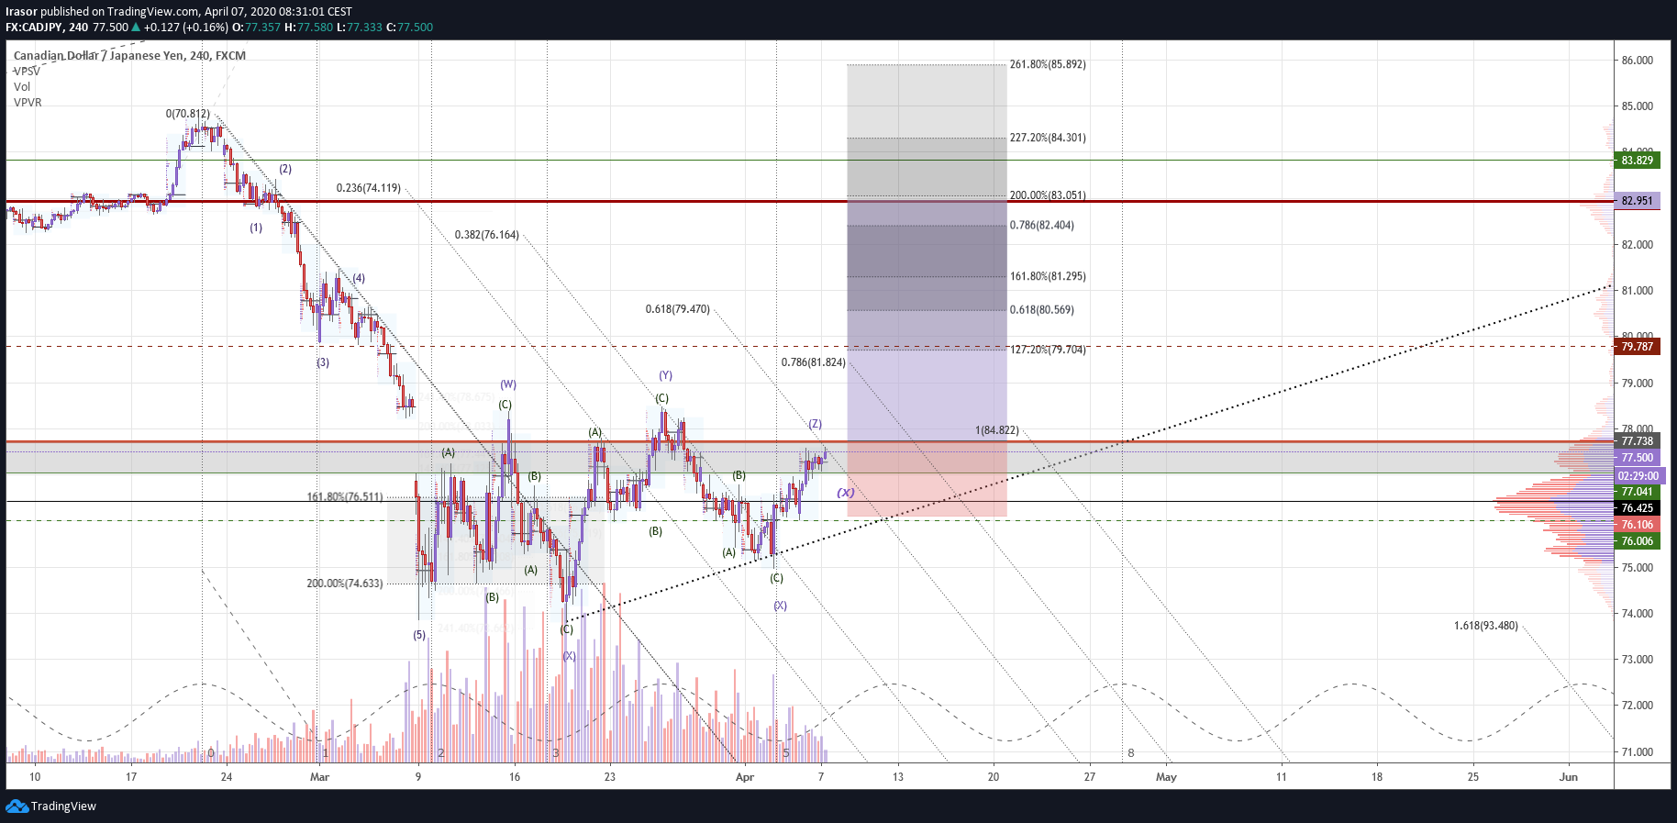Click the Mar label on time axis
The width and height of the screenshot is (1677, 823).
click(x=319, y=777)
